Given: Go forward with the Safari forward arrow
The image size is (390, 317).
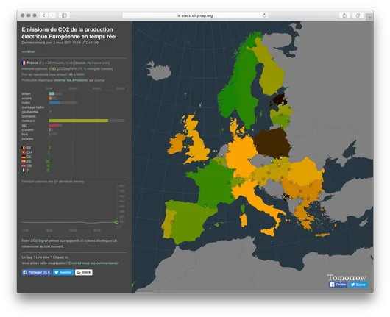Looking at the screenshot, I should point(52,15).
